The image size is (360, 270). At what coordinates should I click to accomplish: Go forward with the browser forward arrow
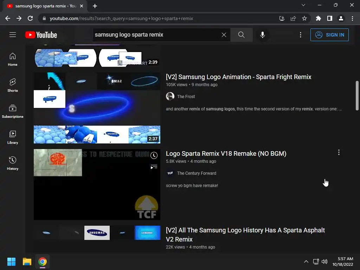19,18
